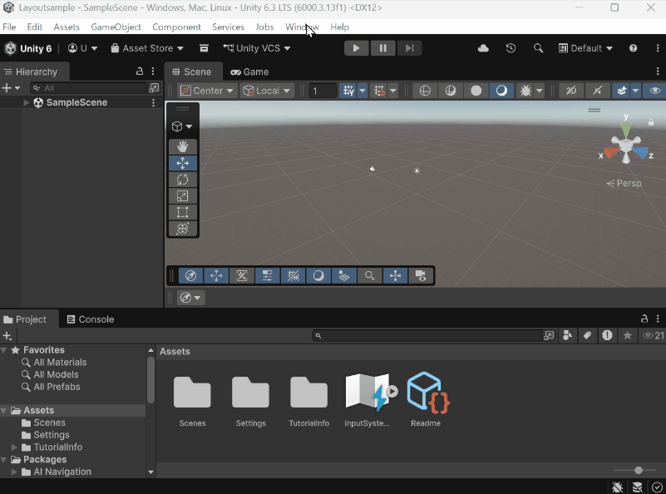
Task: Click the Undo History icon in toolbar
Action: click(x=511, y=48)
